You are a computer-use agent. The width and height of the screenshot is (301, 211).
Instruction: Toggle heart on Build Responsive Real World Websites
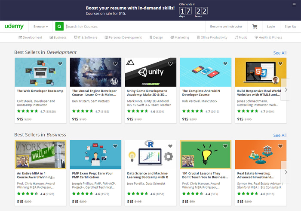(280, 63)
